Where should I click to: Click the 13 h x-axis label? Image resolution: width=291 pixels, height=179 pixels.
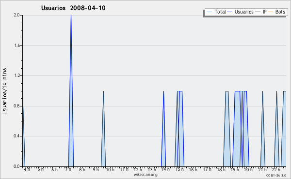click(x=152, y=169)
